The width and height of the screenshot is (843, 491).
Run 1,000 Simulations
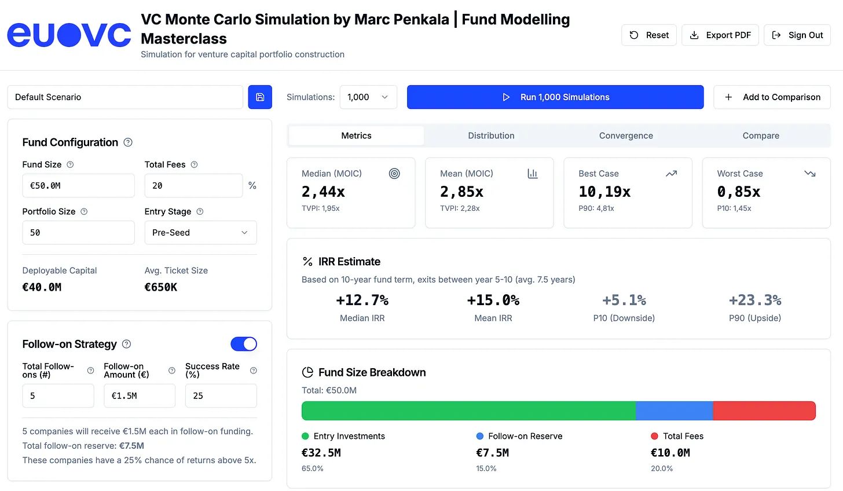tap(555, 97)
